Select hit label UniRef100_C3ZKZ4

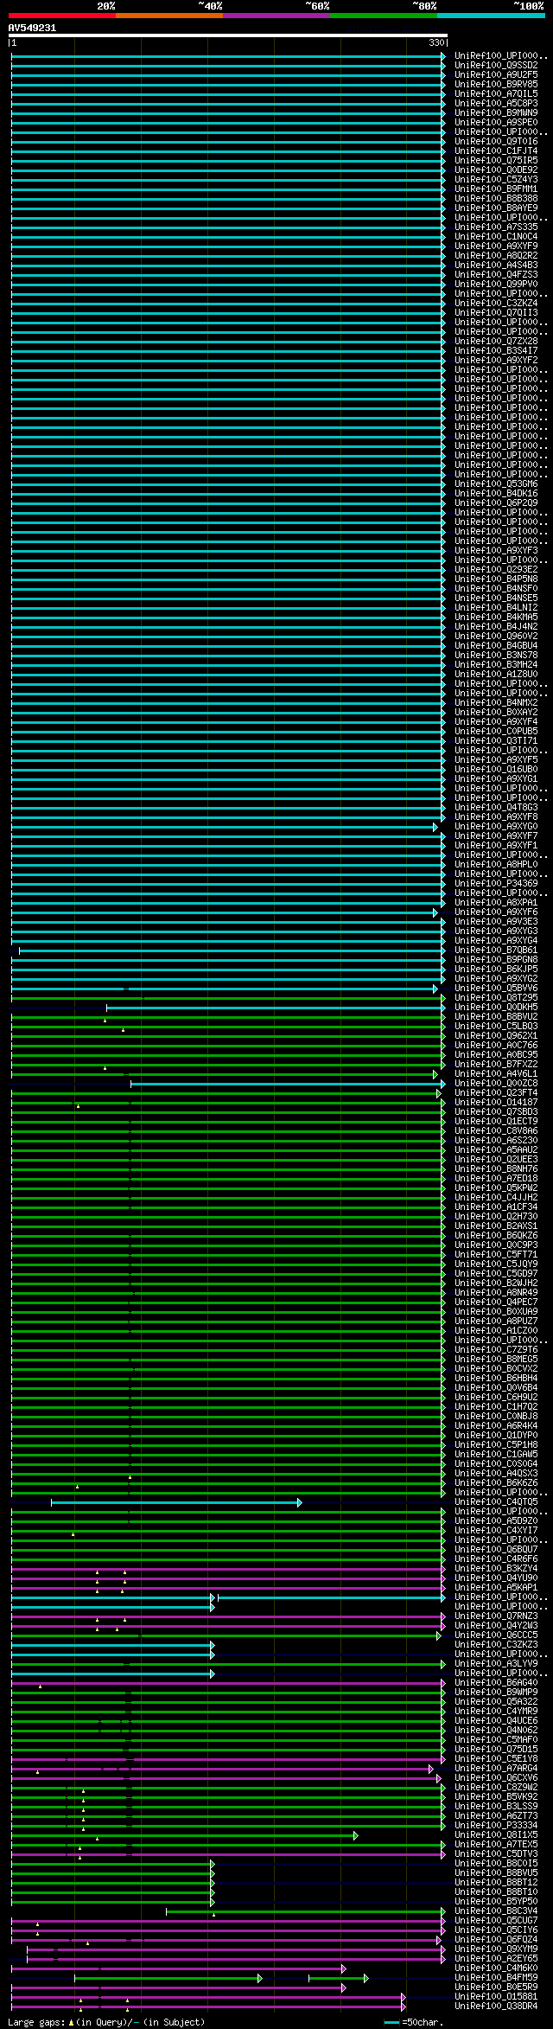(496, 303)
